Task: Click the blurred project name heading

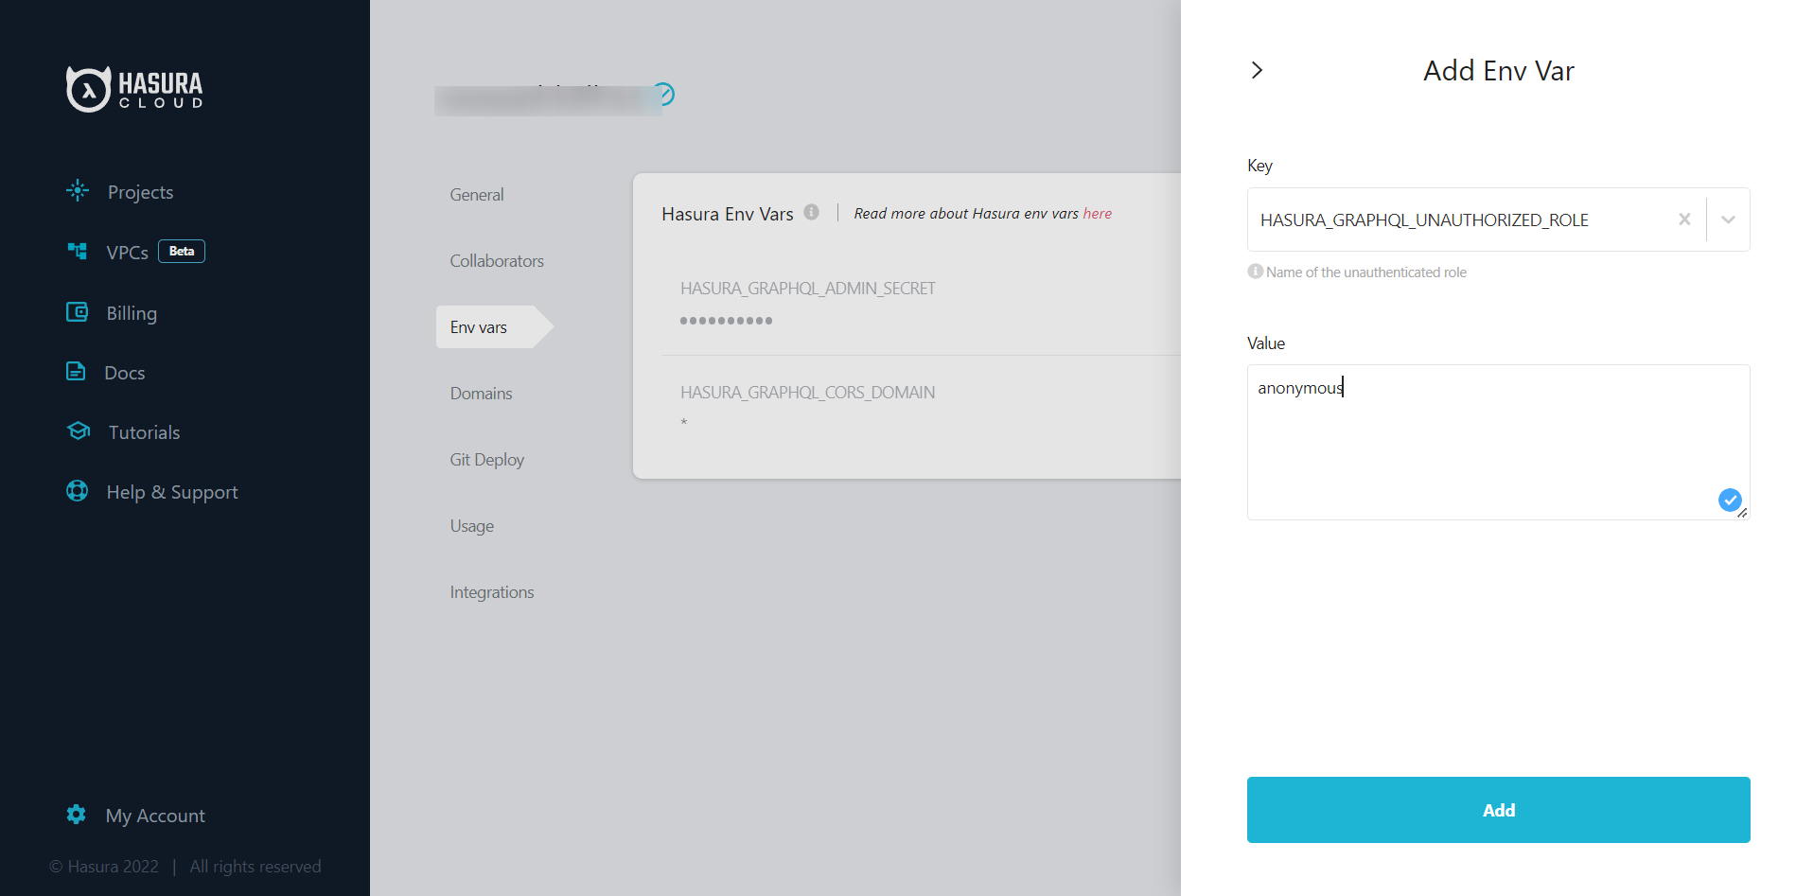Action: pos(548,99)
